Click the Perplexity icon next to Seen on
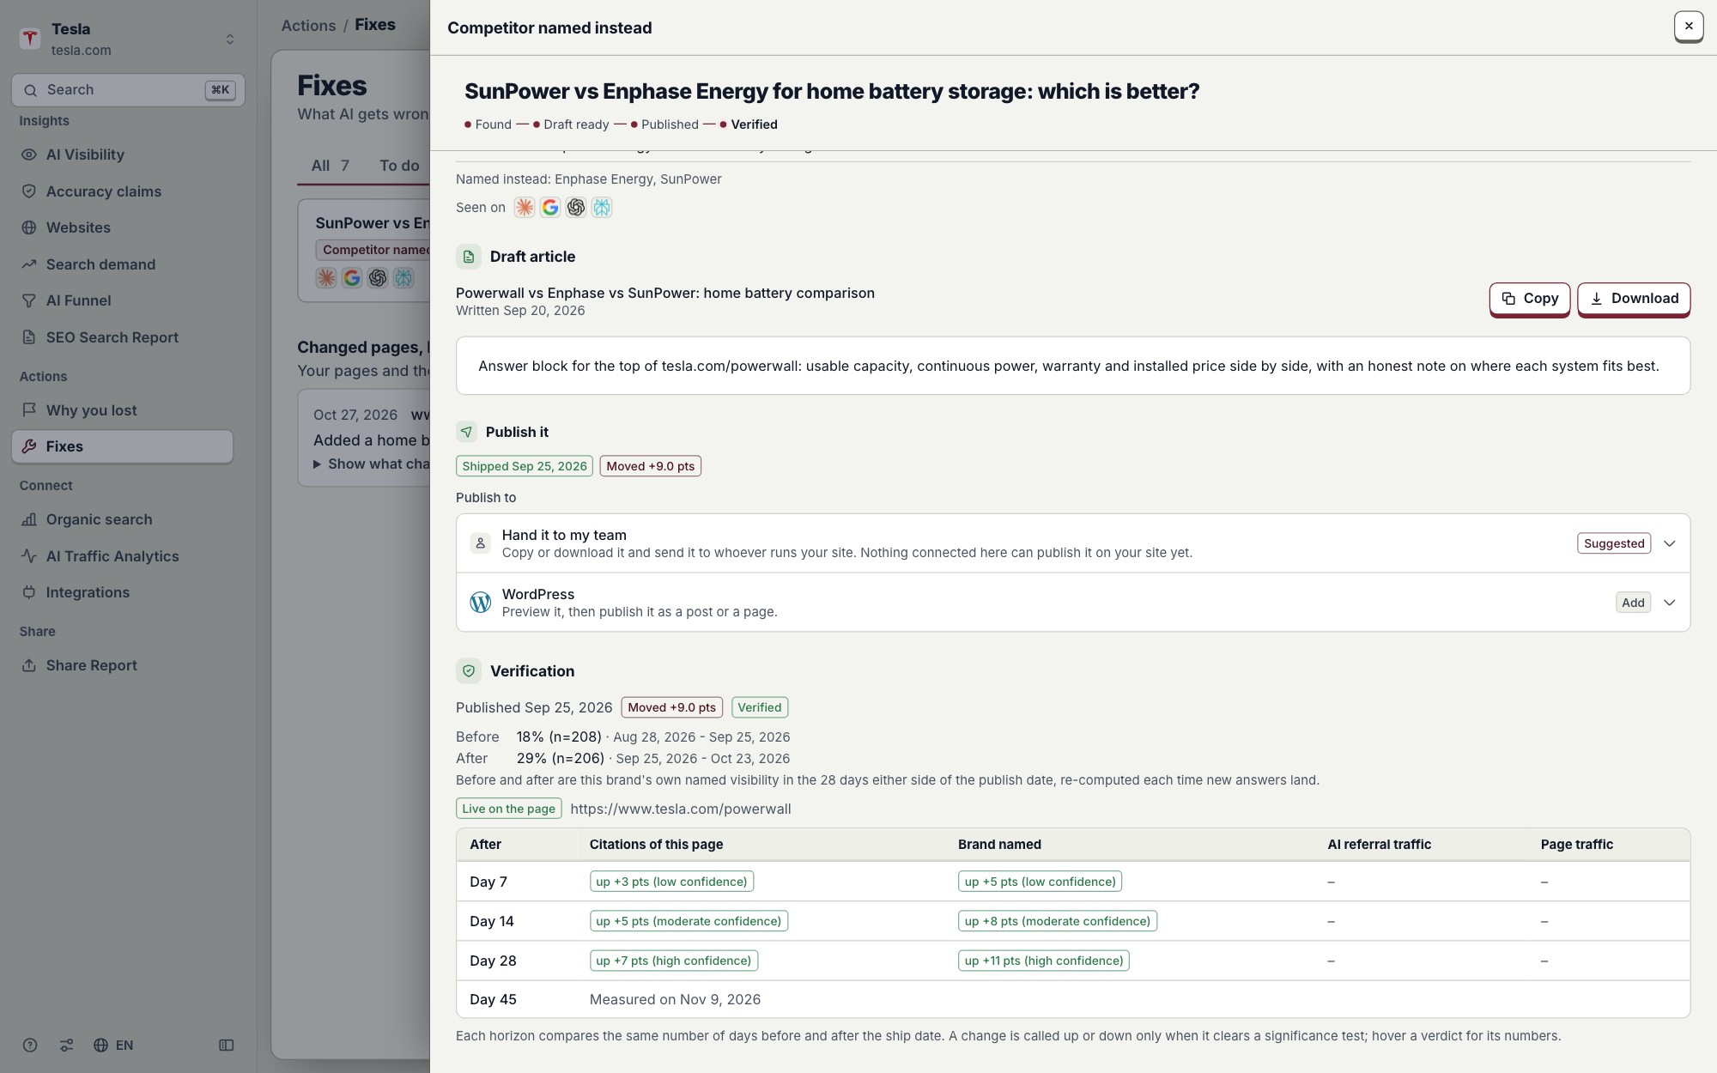The image size is (1717, 1073). (x=602, y=207)
